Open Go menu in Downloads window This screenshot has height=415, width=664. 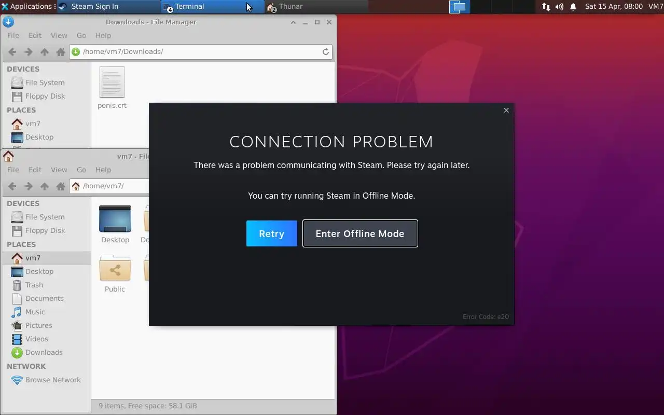click(x=81, y=35)
